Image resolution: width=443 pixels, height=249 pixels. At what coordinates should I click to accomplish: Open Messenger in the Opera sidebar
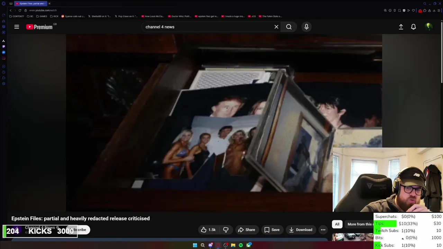click(4, 52)
